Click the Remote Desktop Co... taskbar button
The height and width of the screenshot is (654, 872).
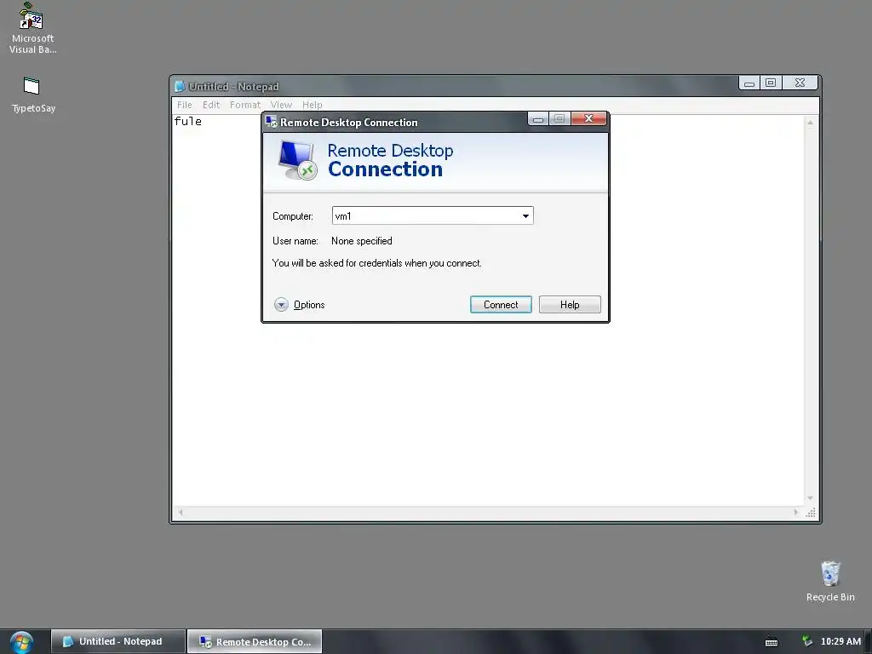pyautogui.click(x=255, y=642)
